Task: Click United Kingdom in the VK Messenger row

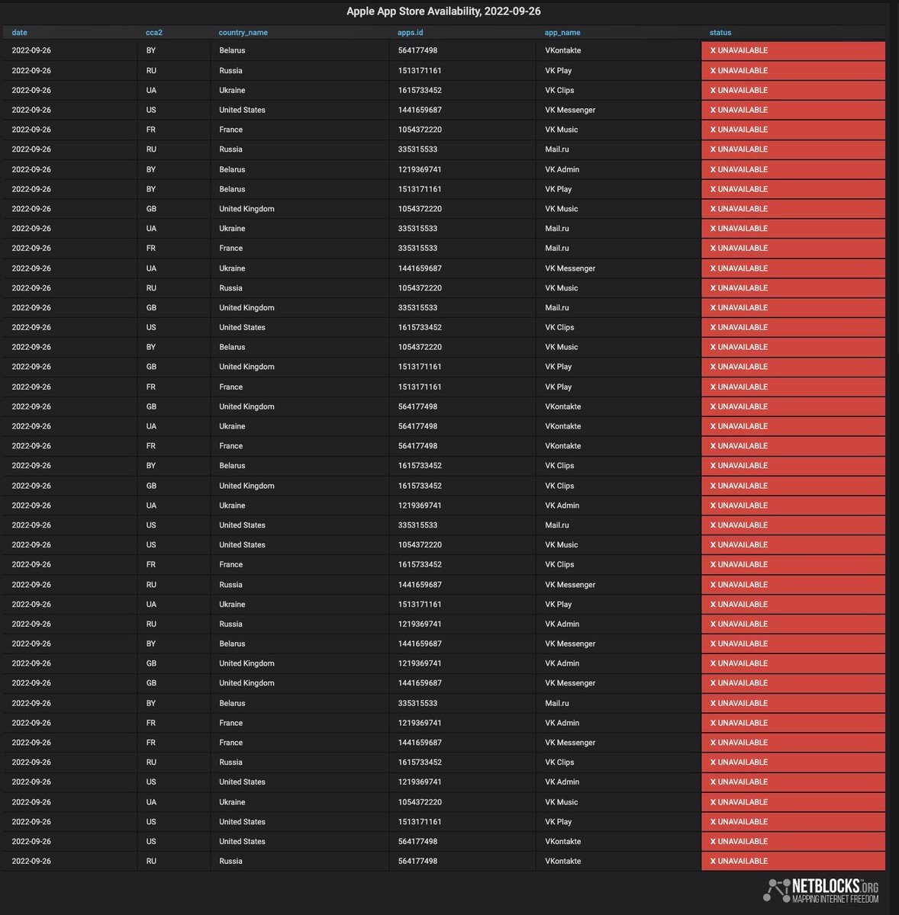Action: tap(246, 683)
